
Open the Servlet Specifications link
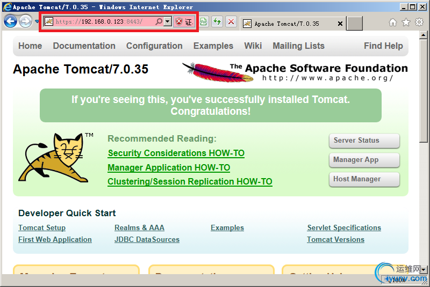click(344, 227)
